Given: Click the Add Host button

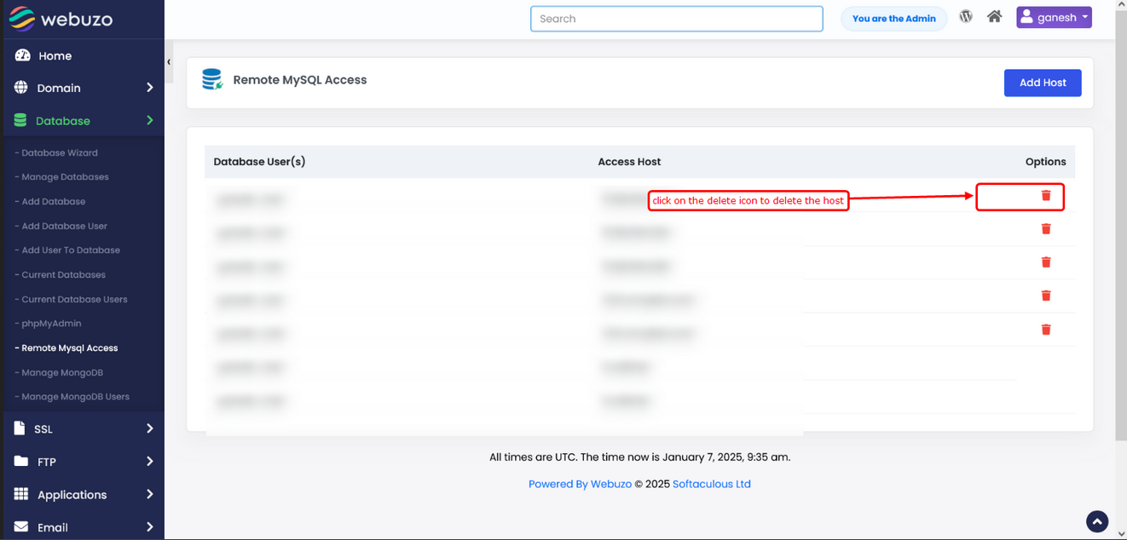Looking at the screenshot, I should [x=1042, y=83].
